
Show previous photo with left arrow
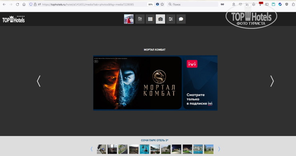click(39, 81)
